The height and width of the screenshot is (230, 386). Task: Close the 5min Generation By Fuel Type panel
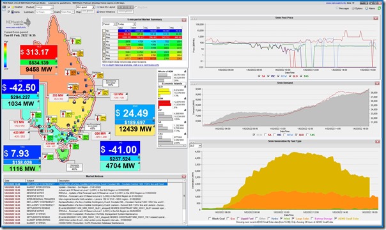(378, 142)
